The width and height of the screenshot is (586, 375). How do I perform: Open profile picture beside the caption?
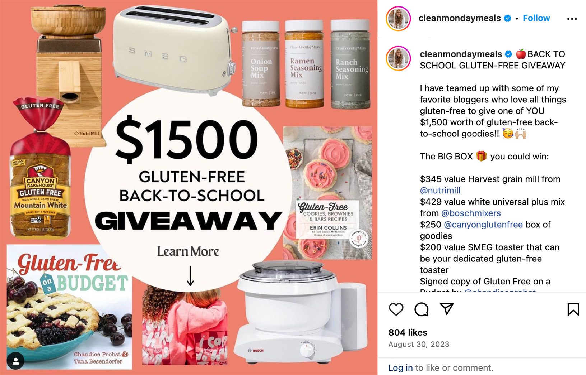[398, 58]
